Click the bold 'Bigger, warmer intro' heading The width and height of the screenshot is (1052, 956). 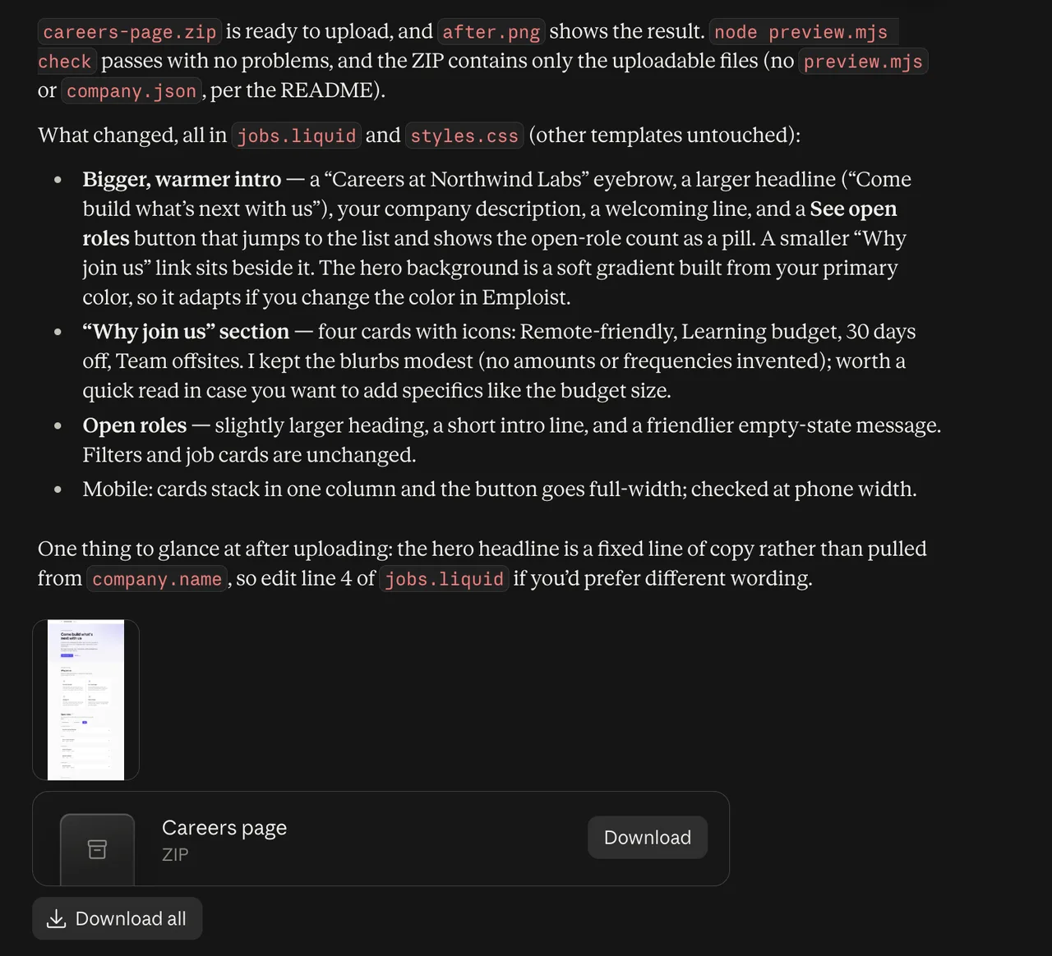[182, 179]
